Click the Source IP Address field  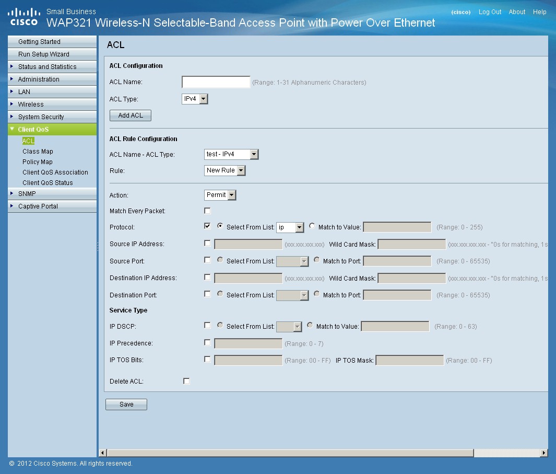coord(248,244)
